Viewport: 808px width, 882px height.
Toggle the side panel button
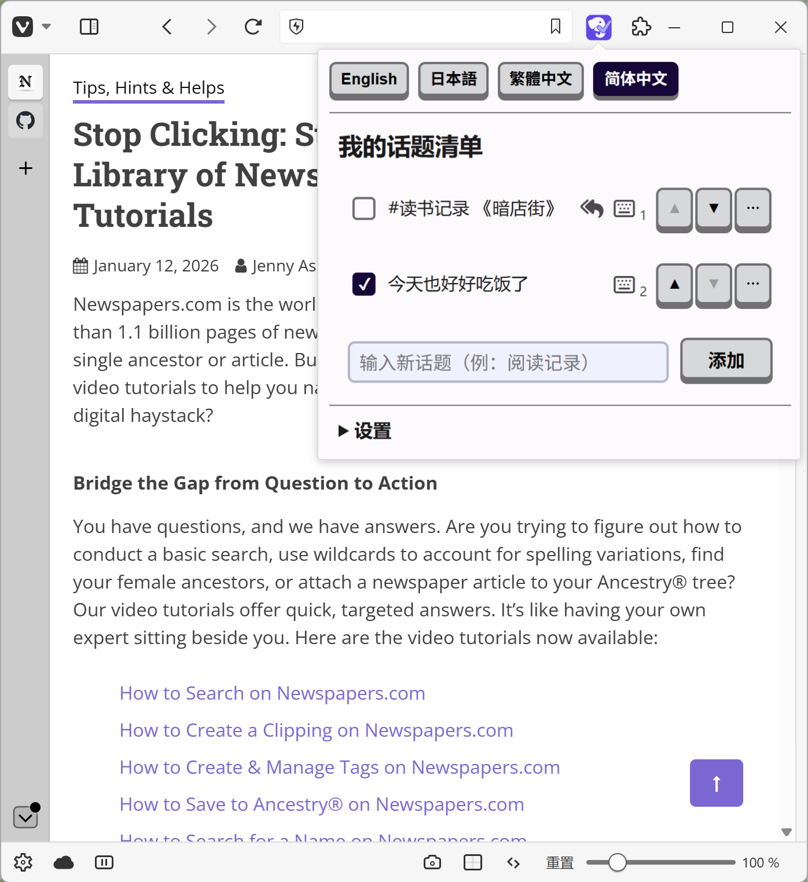89,27
